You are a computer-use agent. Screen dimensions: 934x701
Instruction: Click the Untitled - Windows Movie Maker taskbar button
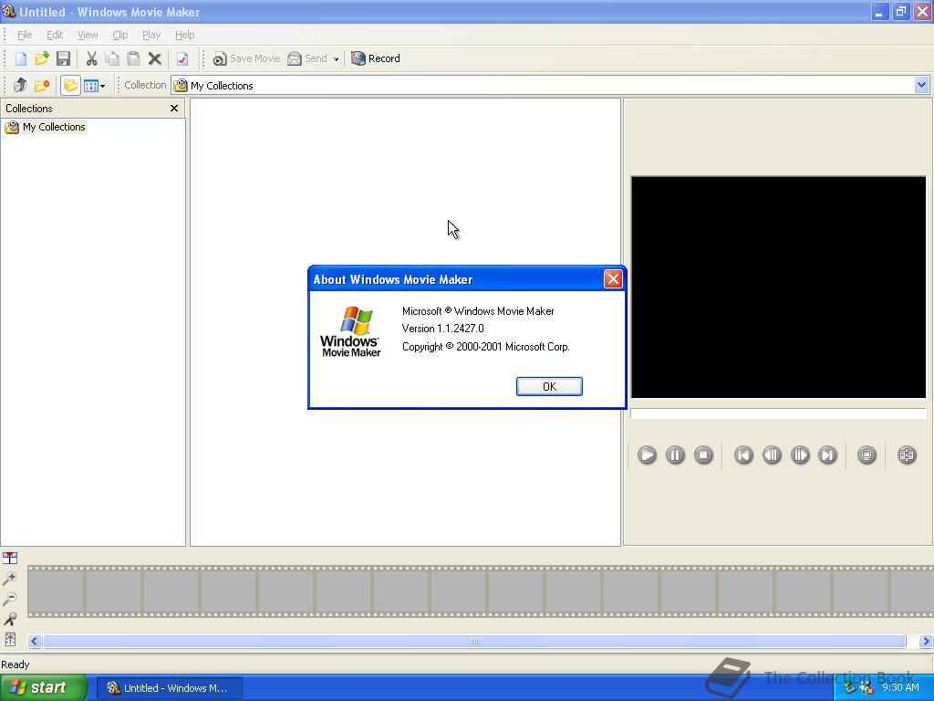[169, 688]
